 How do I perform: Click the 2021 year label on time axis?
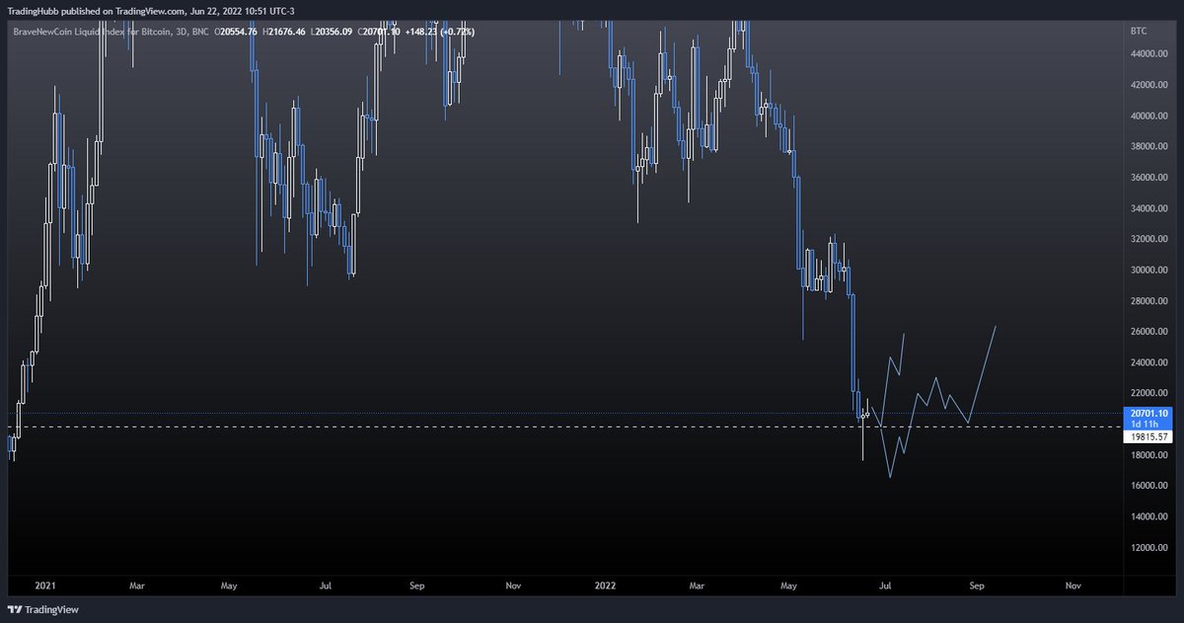pyautogui.click(x=43, y=585)
